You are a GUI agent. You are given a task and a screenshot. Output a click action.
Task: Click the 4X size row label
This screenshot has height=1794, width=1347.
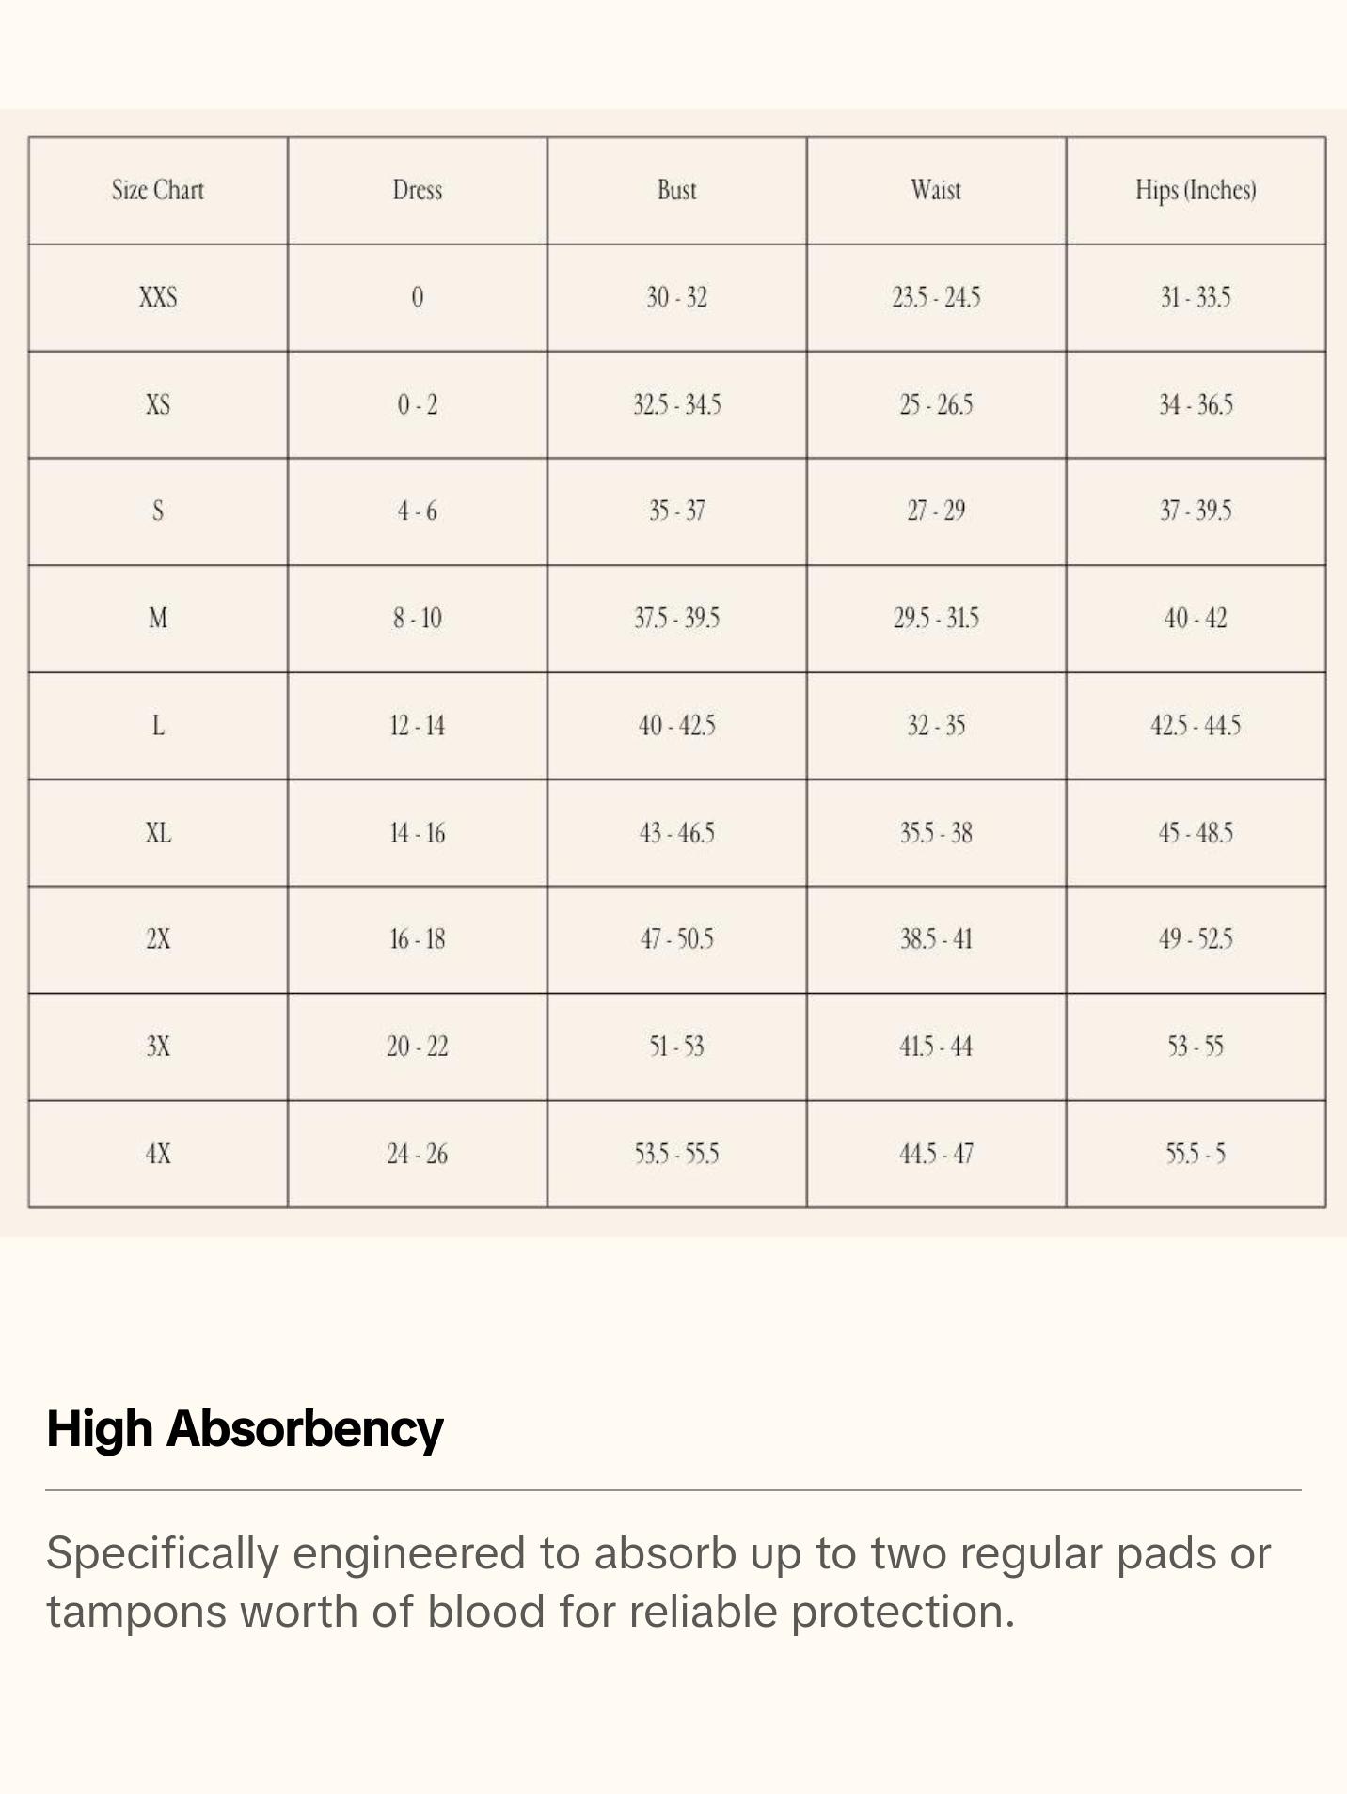158,1154
